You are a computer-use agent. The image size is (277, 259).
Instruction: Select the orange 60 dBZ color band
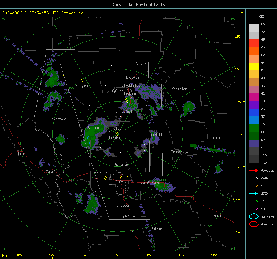tap(254, 51)
